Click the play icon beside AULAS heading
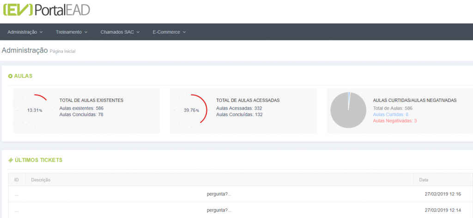Viewport: 473px width, 218px height. coord(10,76)
